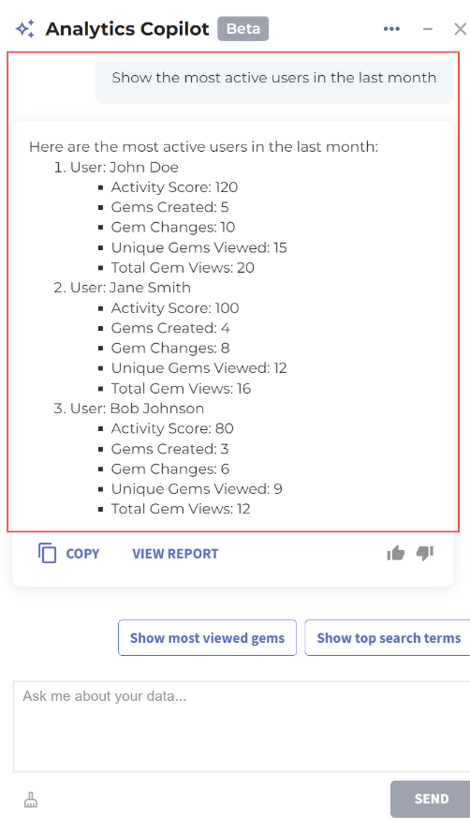Click the 'Activity Score: 120' line
This screenshot has width=470, height=819.
point(174,187)
